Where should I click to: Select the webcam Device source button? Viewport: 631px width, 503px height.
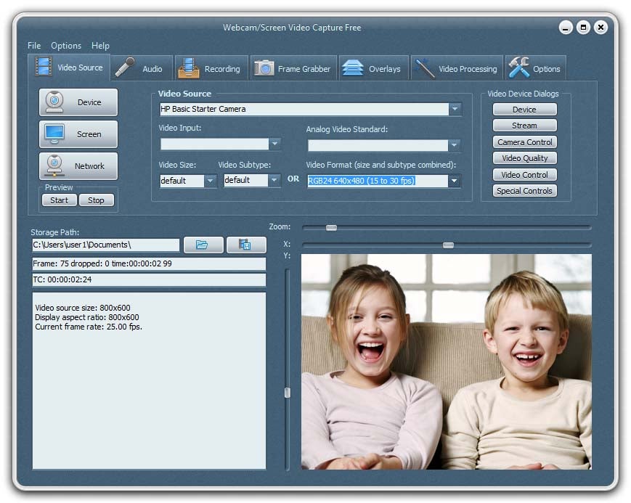pyautogui.click(x=78, y=102)
